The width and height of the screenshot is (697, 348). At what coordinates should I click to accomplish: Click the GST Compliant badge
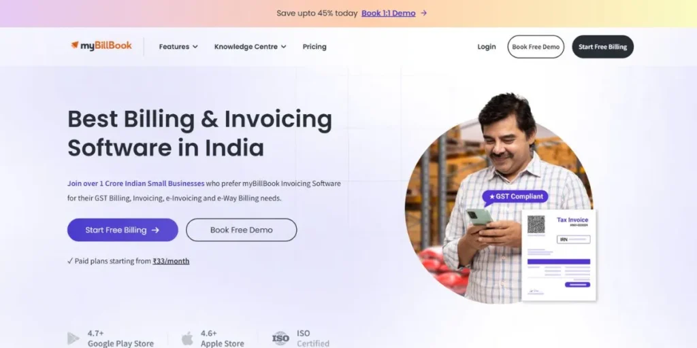pyautogui.click(x=516, y=196)
